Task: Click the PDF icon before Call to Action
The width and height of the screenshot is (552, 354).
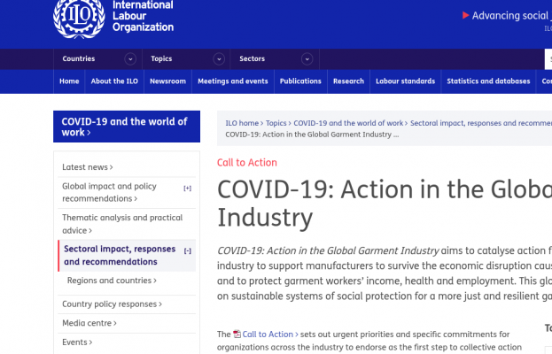Action: tap(237, 335)
